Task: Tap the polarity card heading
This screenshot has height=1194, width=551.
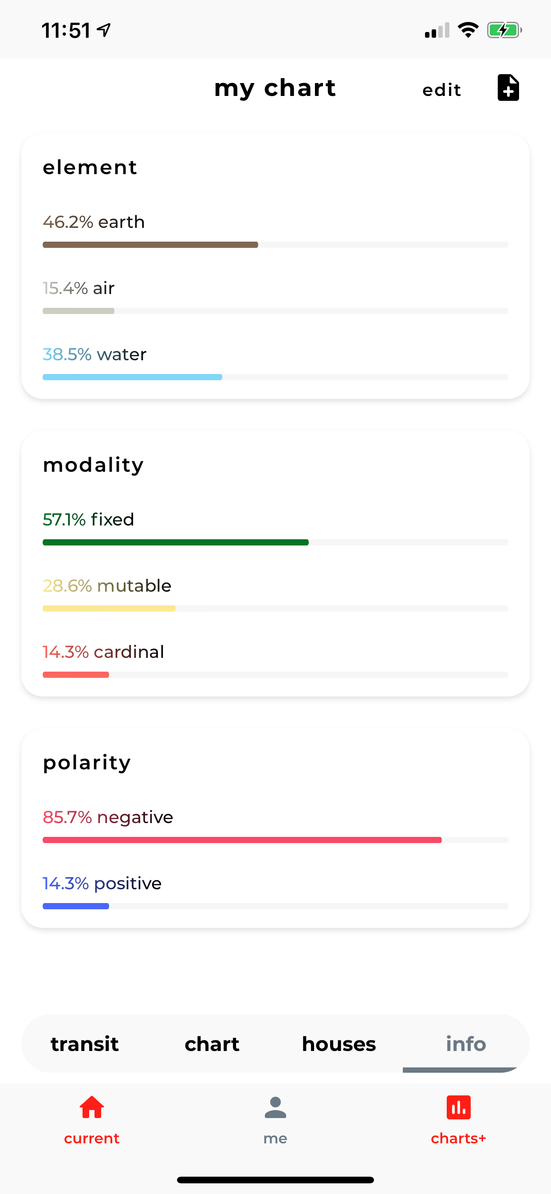Action: pyautogui.click(x=87, y=763)
